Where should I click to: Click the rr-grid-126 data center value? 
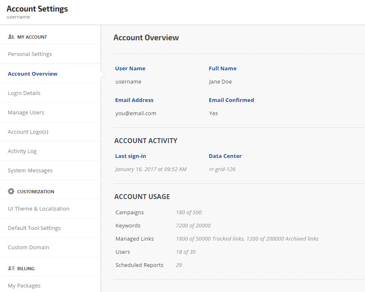(x=222, y=169)
